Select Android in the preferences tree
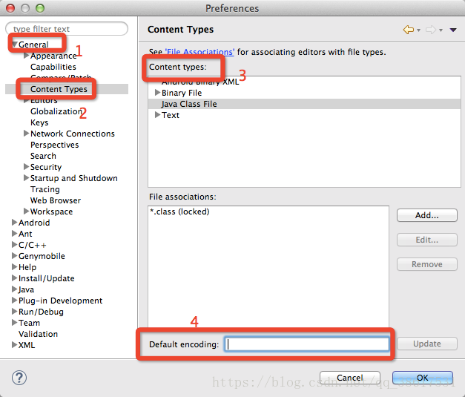This screenshot has width=465, height=397. click(34, 223)
